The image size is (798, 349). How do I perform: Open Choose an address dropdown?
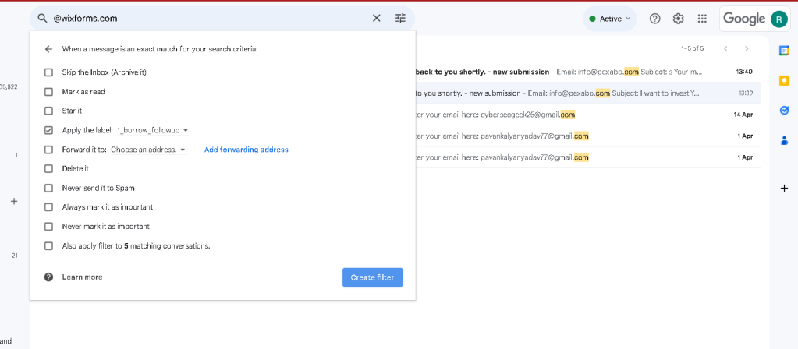(x=148, y=150)
